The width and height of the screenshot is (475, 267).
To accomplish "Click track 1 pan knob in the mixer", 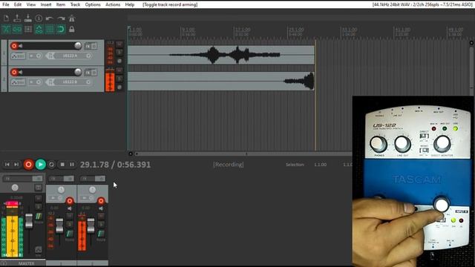I will pyautogui.click(x=61, y=190).
